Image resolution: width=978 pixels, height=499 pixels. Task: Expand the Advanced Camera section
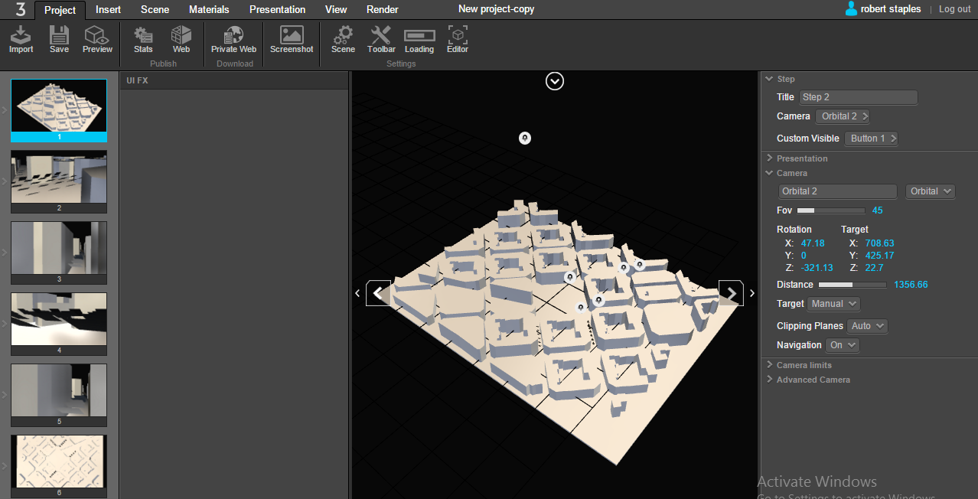pyautogui.click(x=813, y=380)
